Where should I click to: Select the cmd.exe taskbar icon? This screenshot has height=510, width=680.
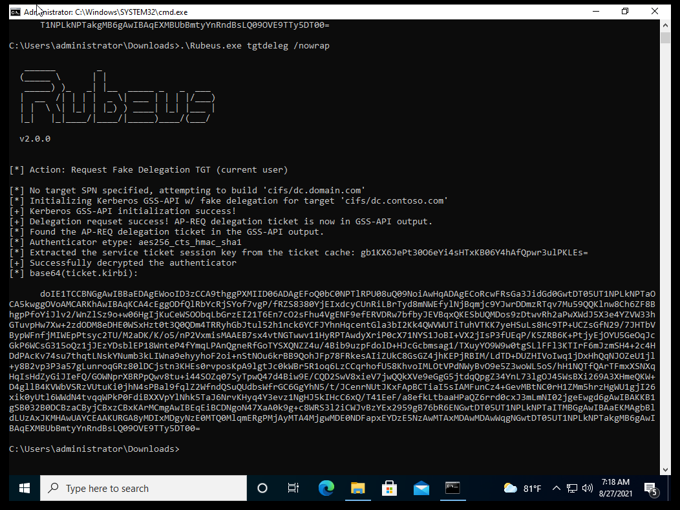[x=452, y=488]
